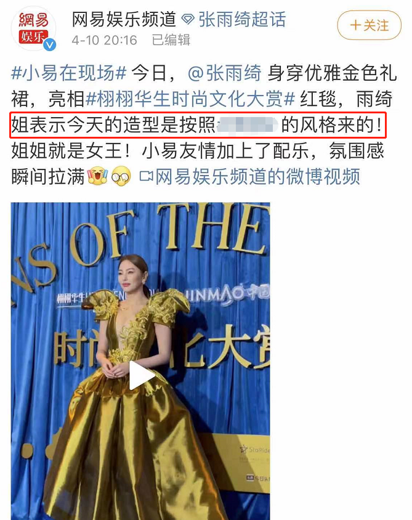Click the post timestamp 4-10 20:16
The width and height of the screenshot is (412, 520).
click(x=105, y=41)
